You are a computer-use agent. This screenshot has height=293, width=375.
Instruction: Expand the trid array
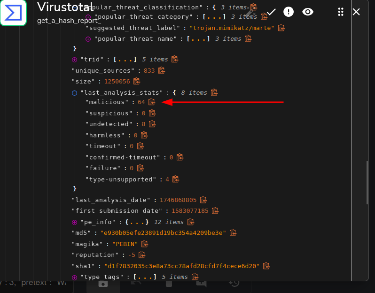click(x=74, y=60)
